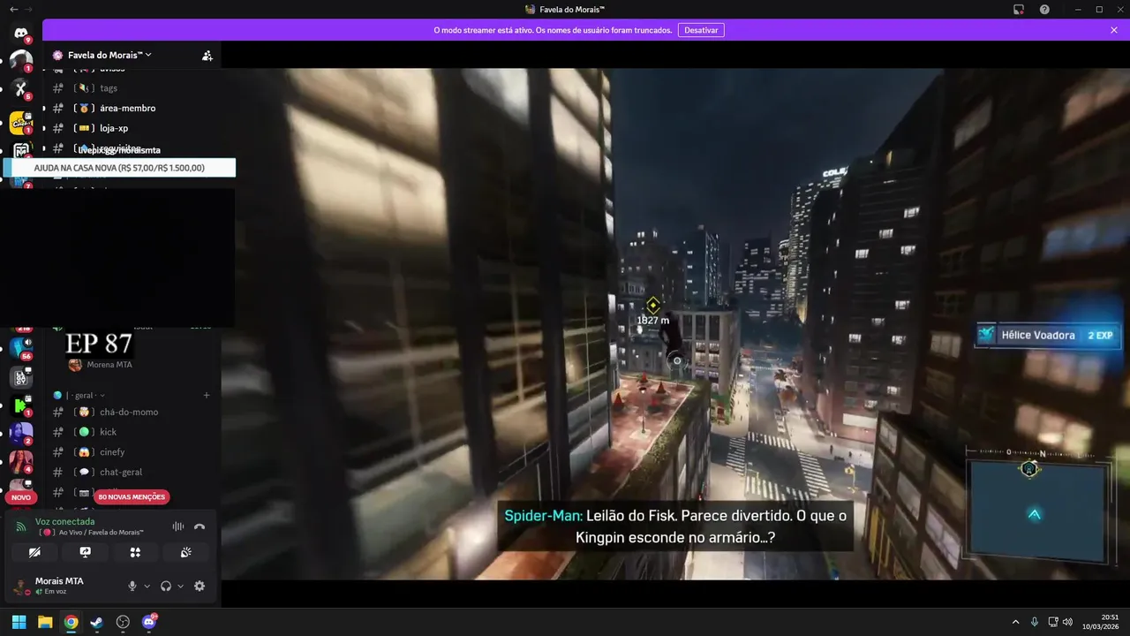This screenshot has height=636, width=1130.
Task: Open the yellow Cinefy server icon
Action: [21, 123]
